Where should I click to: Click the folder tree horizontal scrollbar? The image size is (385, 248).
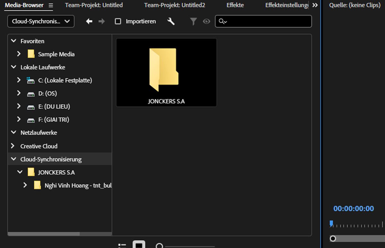pos(44,234)
